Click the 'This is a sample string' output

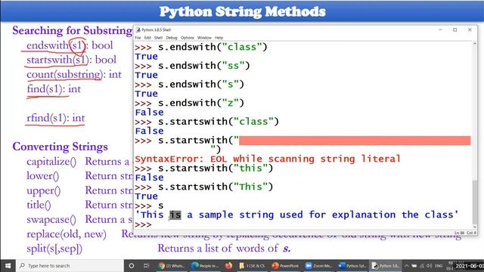[x=297, y=215]
